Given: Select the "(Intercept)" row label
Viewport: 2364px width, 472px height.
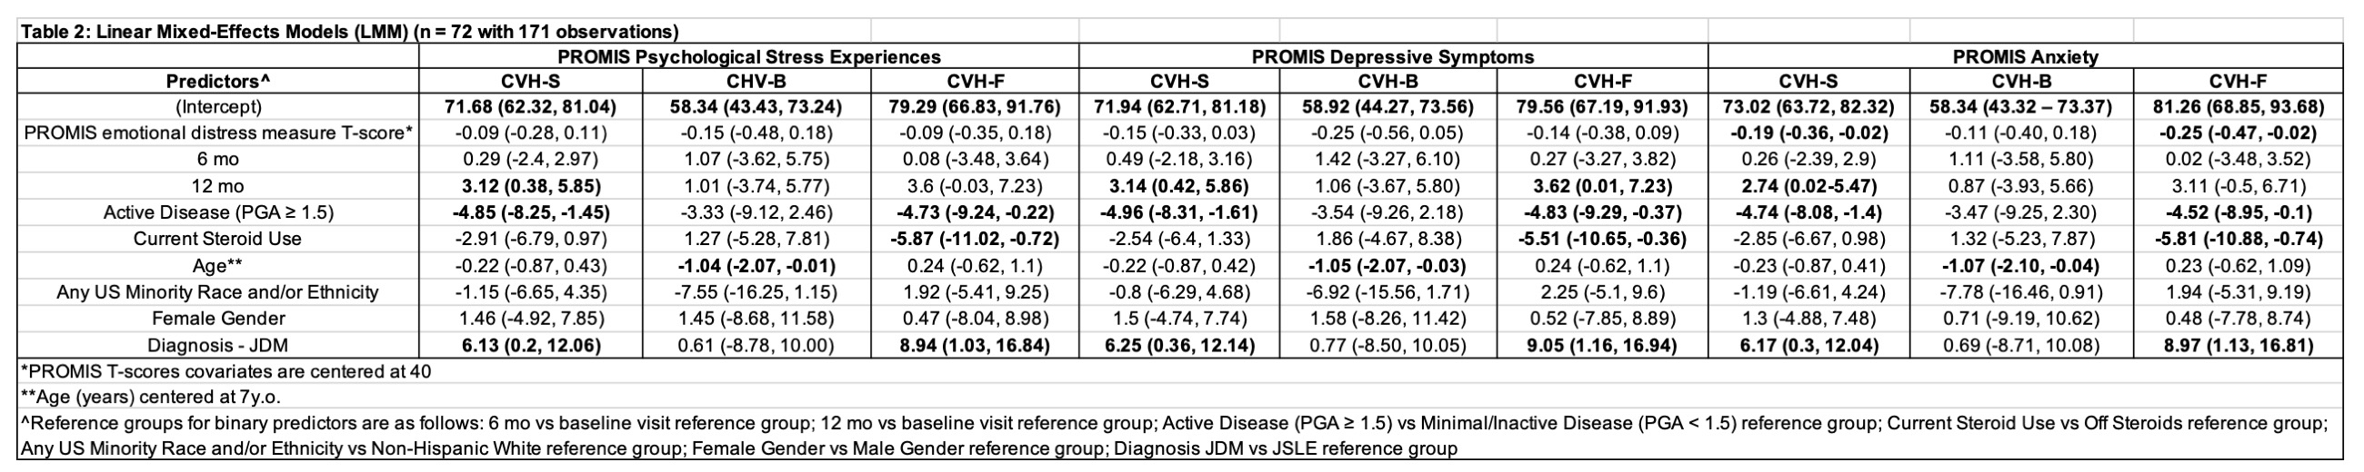Looking at the screenshot, I should click(x=217, y=107).
